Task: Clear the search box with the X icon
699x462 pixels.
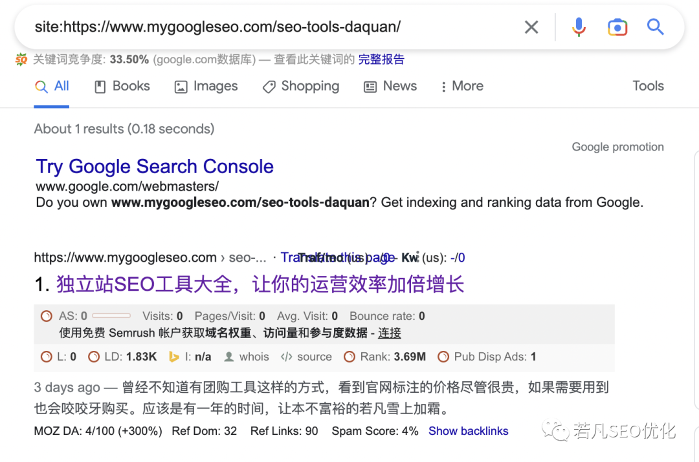Action: coord(531,27)
